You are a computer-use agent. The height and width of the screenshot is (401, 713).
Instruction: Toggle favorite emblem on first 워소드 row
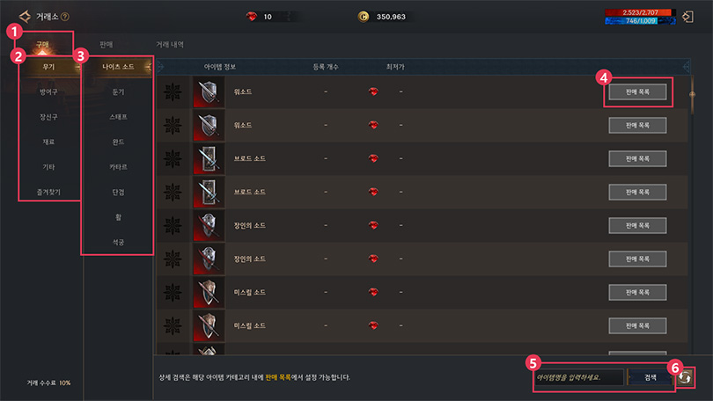pyautogui.click(x=173, y=91)
